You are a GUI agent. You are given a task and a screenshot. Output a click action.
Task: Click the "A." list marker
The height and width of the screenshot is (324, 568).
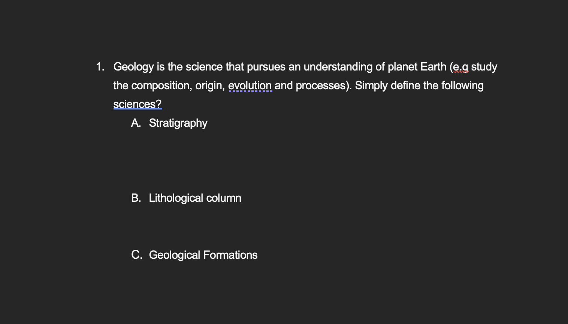[136, 123]
